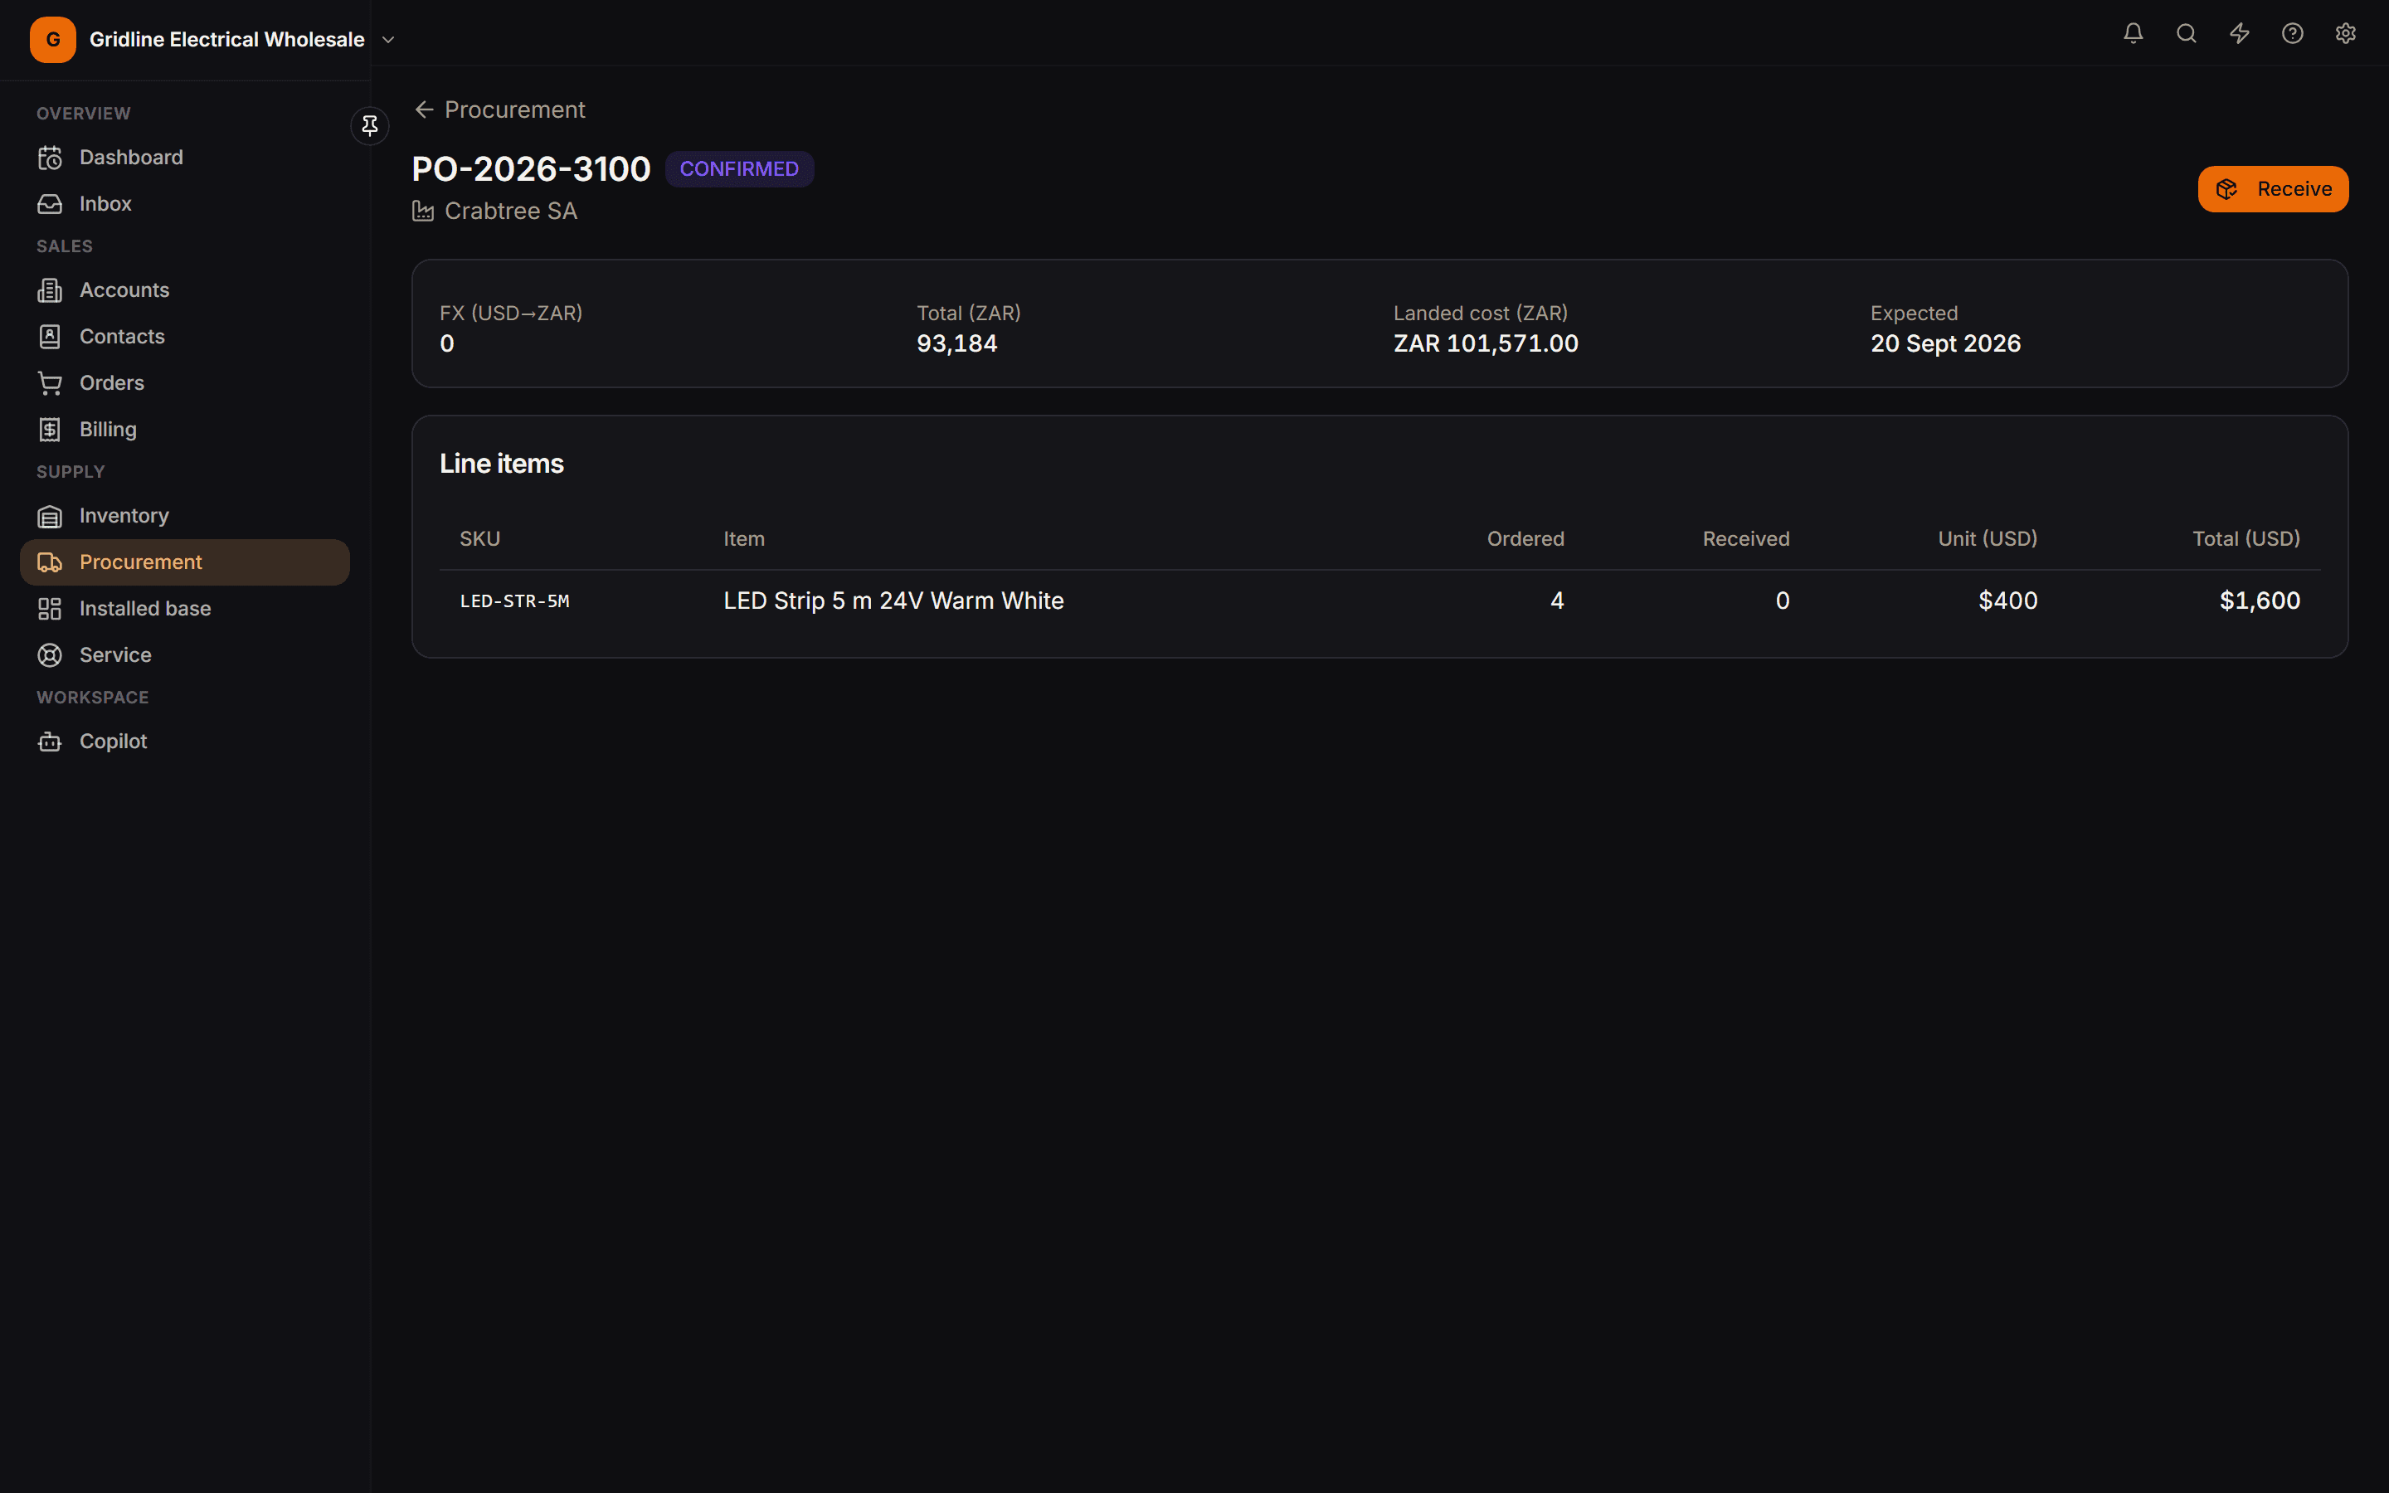The width and height of the screenshot is (2389, 1493).
Task: Select the Accounts sidebar icon
Action: (50, 290)
